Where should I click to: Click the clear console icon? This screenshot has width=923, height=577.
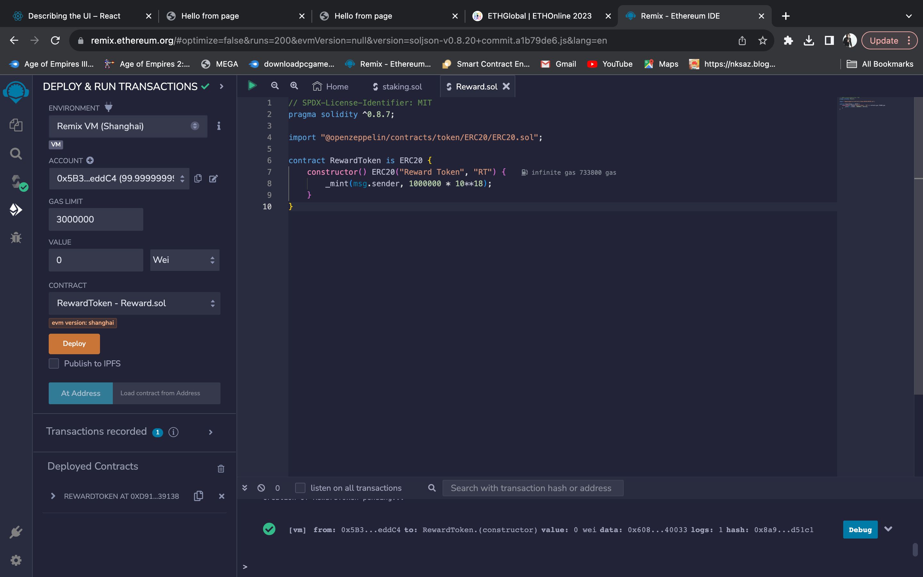[x=261, y=488]
